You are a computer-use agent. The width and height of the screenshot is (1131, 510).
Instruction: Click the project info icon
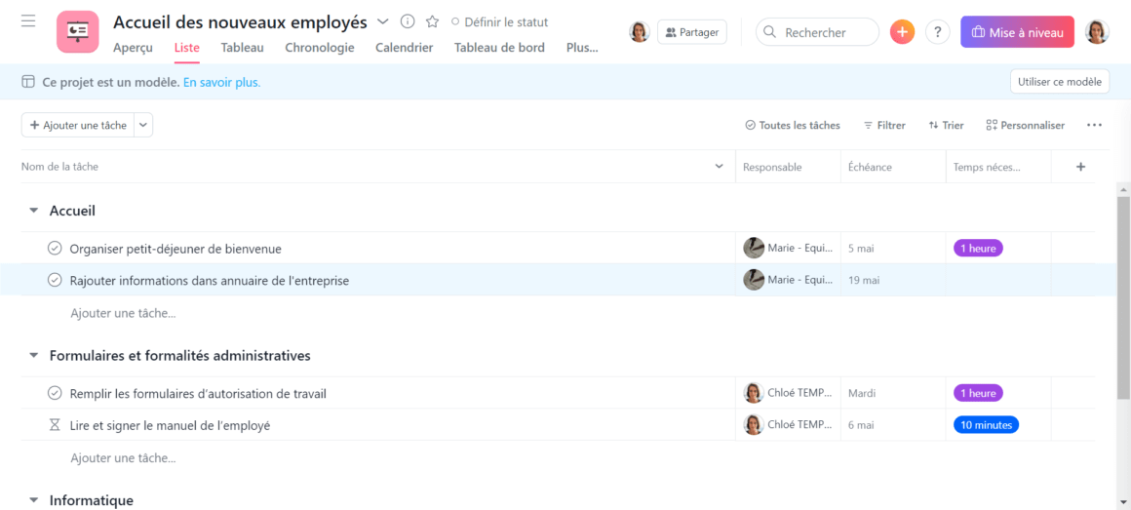(408, 21)
